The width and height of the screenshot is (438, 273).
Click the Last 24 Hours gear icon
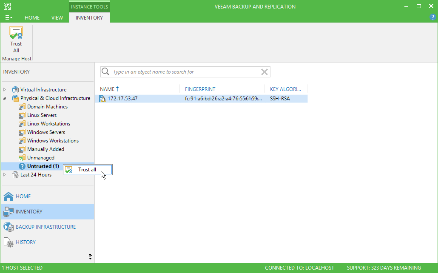(x=15, y=175)
